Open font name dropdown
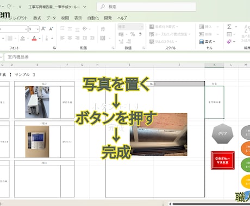Screen dimensions: 250x206 (x=26, y=29)
